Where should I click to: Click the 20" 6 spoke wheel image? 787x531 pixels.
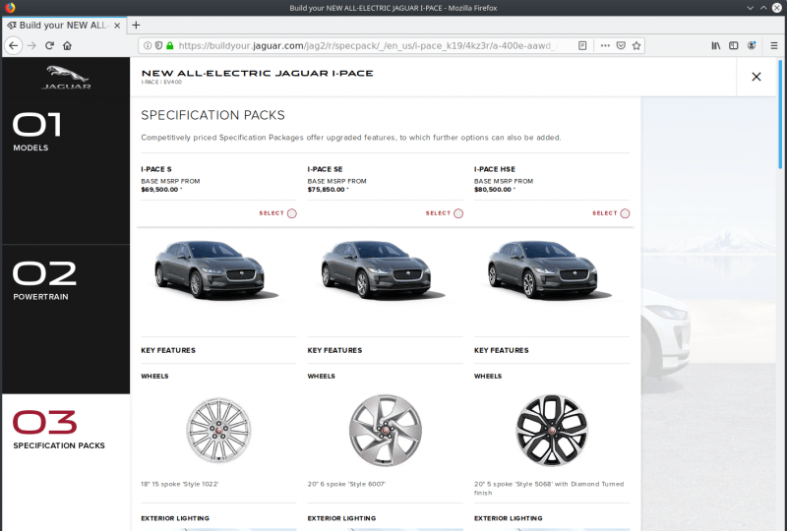click(x=386, y=430)
